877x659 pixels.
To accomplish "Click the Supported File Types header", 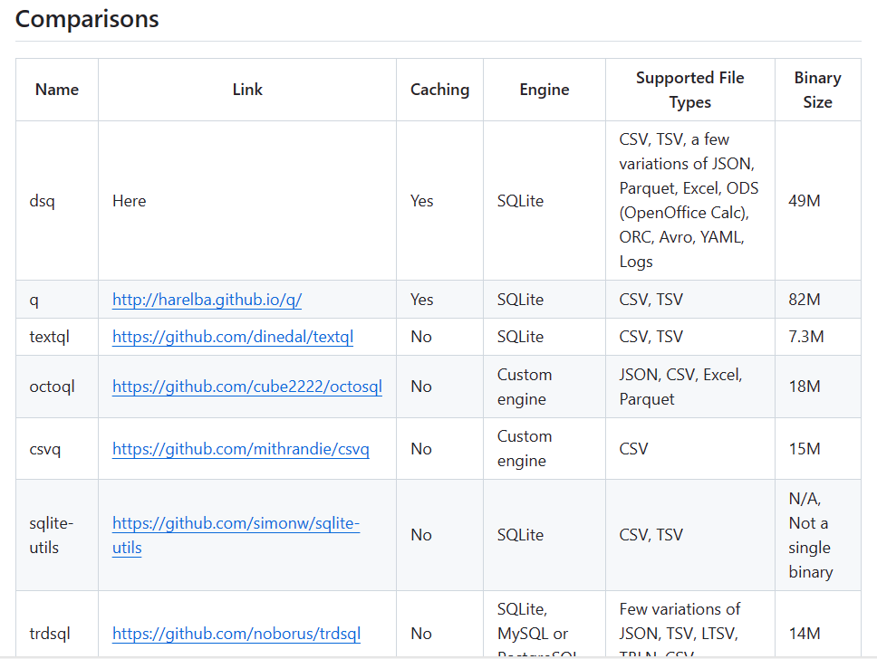I will coord(690,90).
